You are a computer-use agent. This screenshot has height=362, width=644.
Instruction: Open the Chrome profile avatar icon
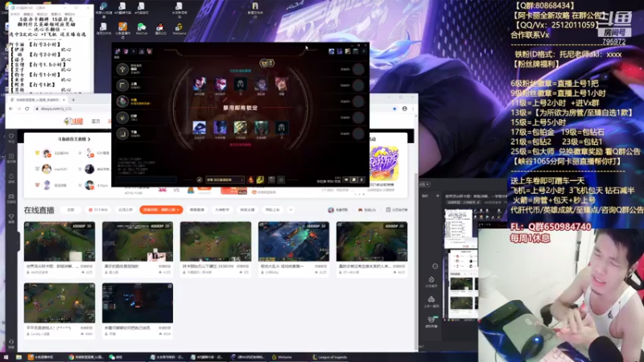[x=405, y=109]
